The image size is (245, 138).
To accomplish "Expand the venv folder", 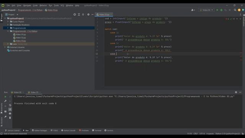I will pyautogui.click(x=8, y=44).
